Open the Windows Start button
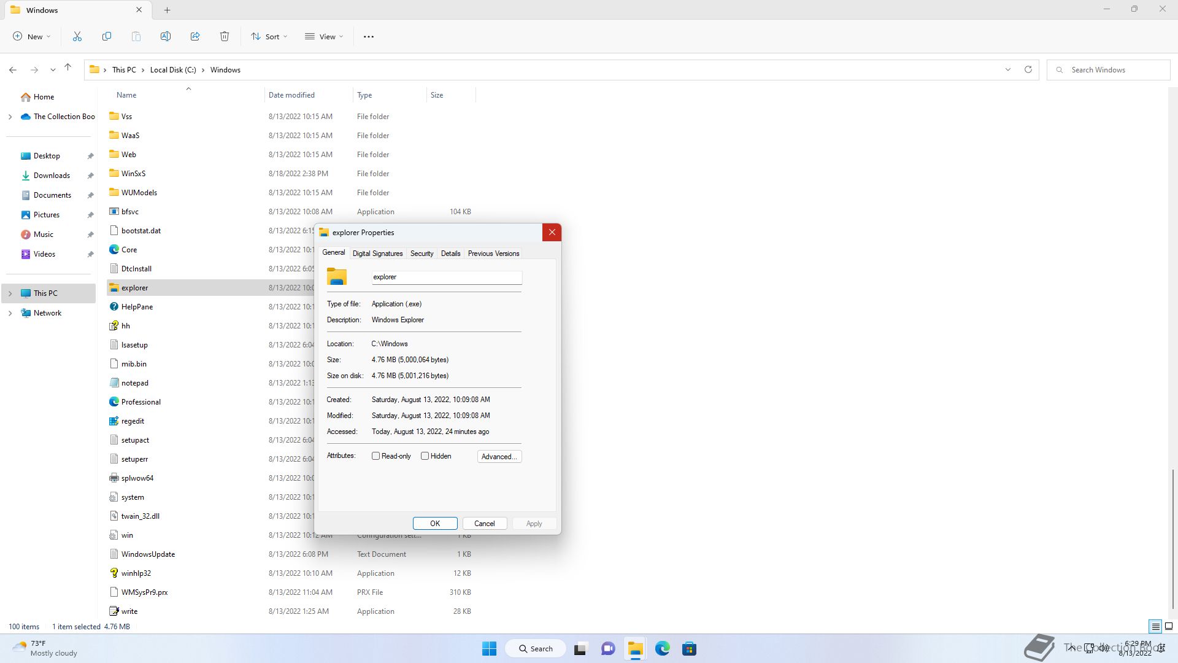1178x663 pixels. pyautogui.click(x=489, y=649)
